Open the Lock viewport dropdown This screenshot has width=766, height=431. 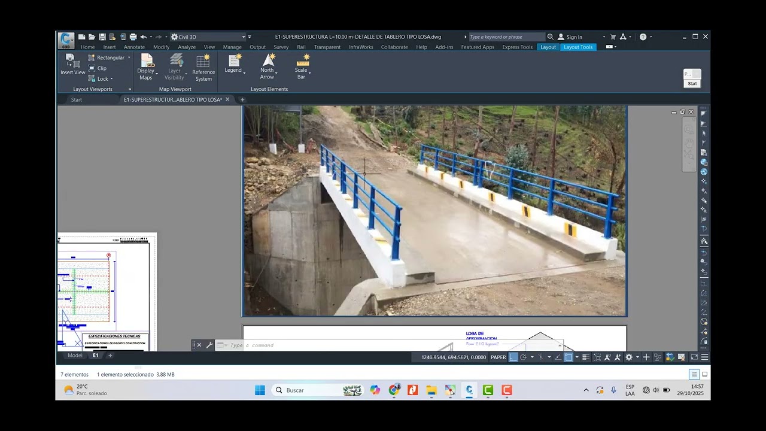111,79
